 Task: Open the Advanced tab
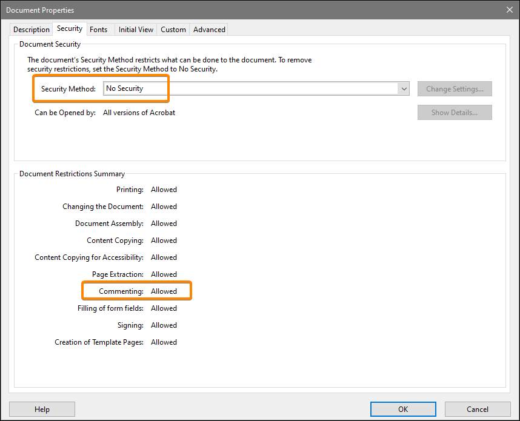click(x=208, y=29)
